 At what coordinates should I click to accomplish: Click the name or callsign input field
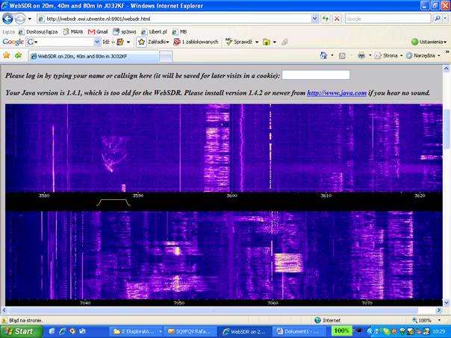click(x=316, y=75)
